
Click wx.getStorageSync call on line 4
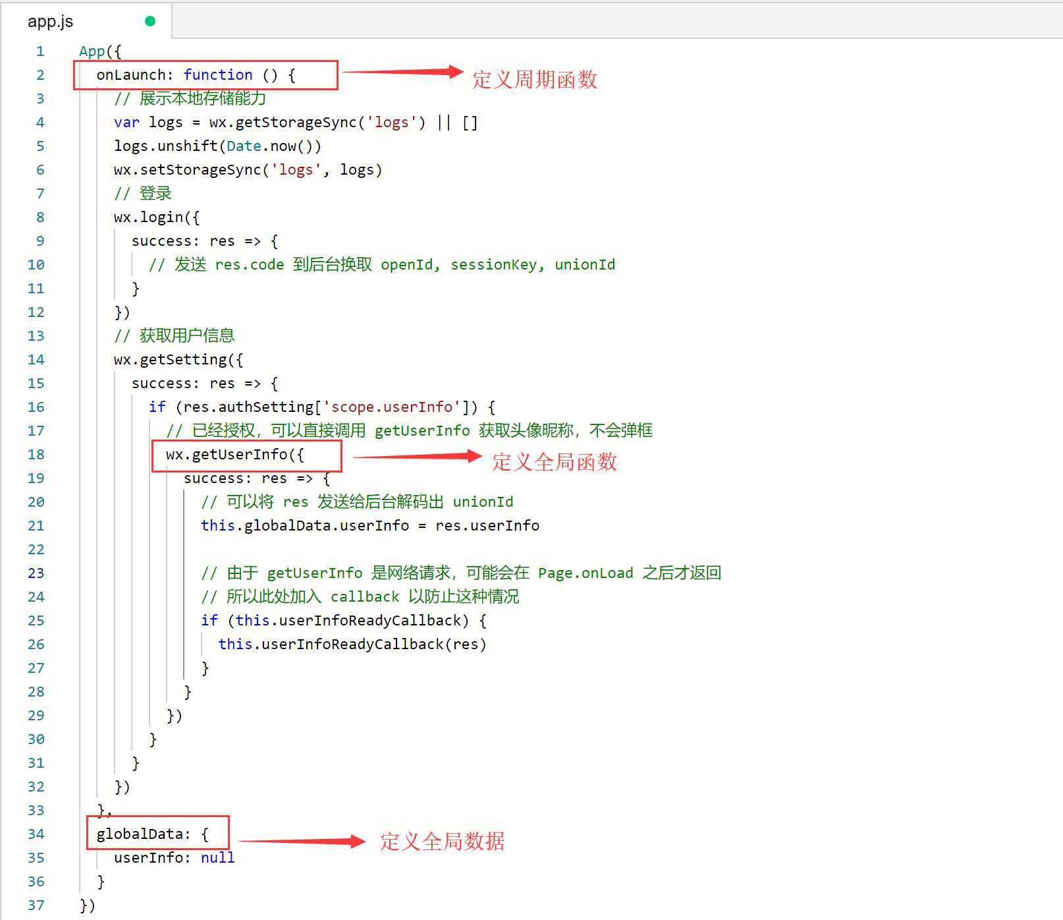(317, 123)
